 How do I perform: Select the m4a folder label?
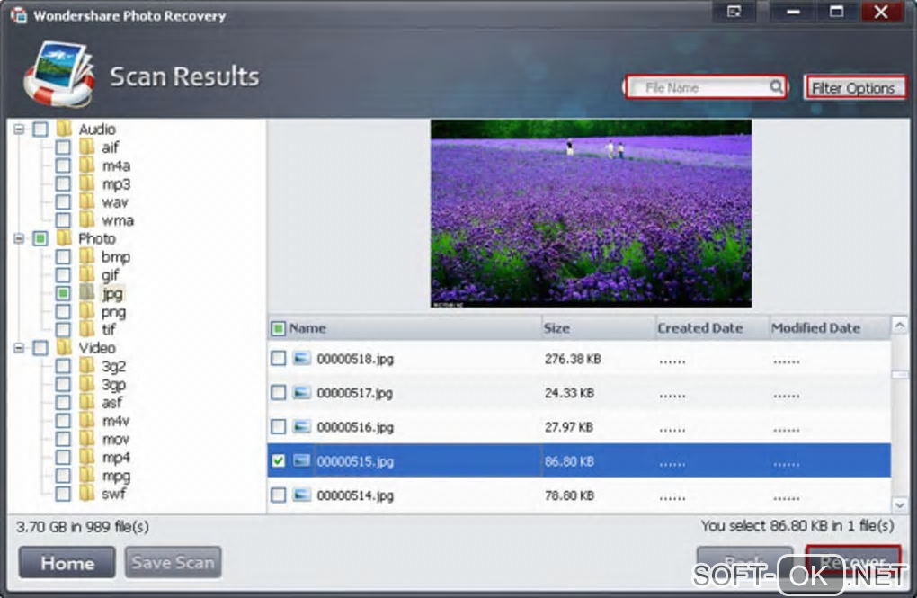(116, 165)
